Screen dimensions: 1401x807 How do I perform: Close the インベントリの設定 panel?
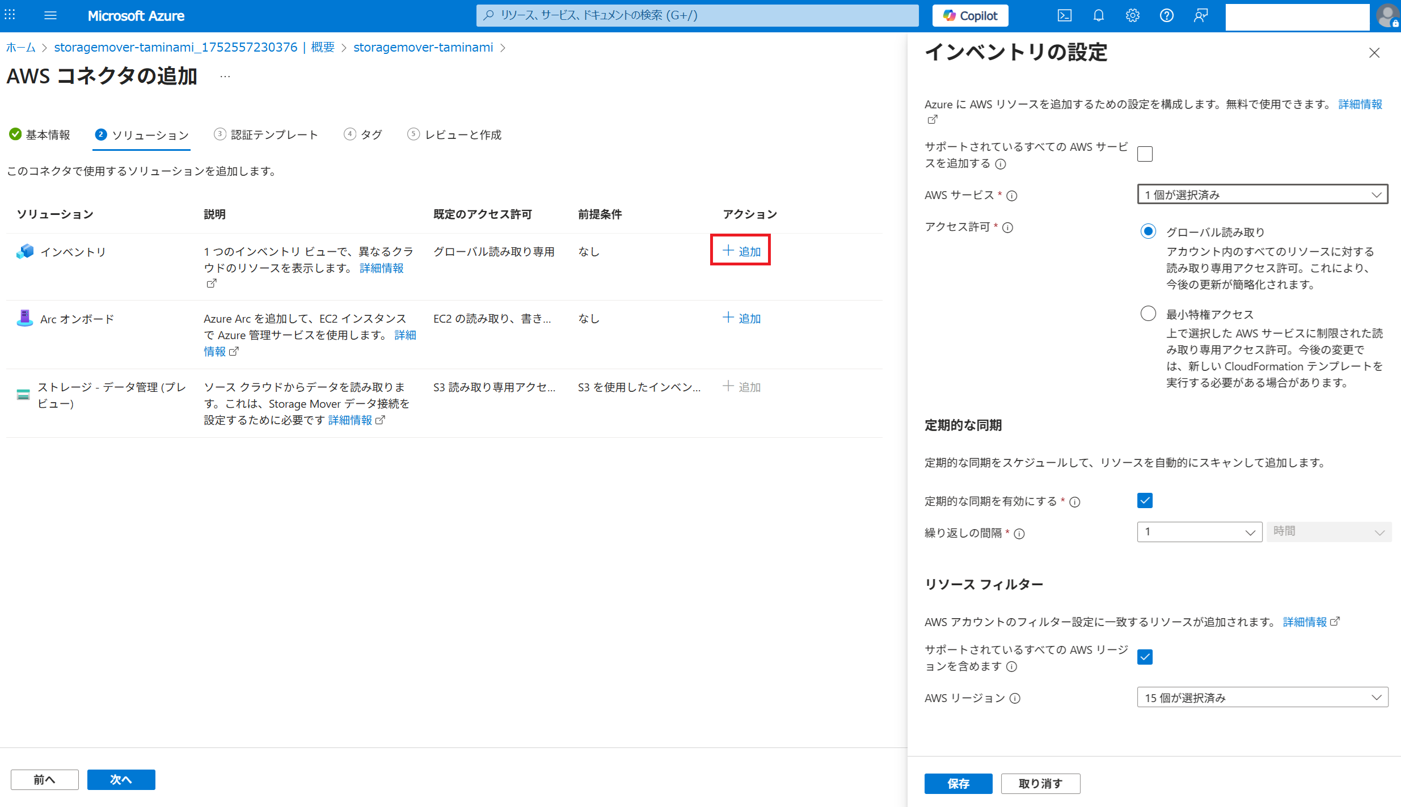pos(1374,53)
